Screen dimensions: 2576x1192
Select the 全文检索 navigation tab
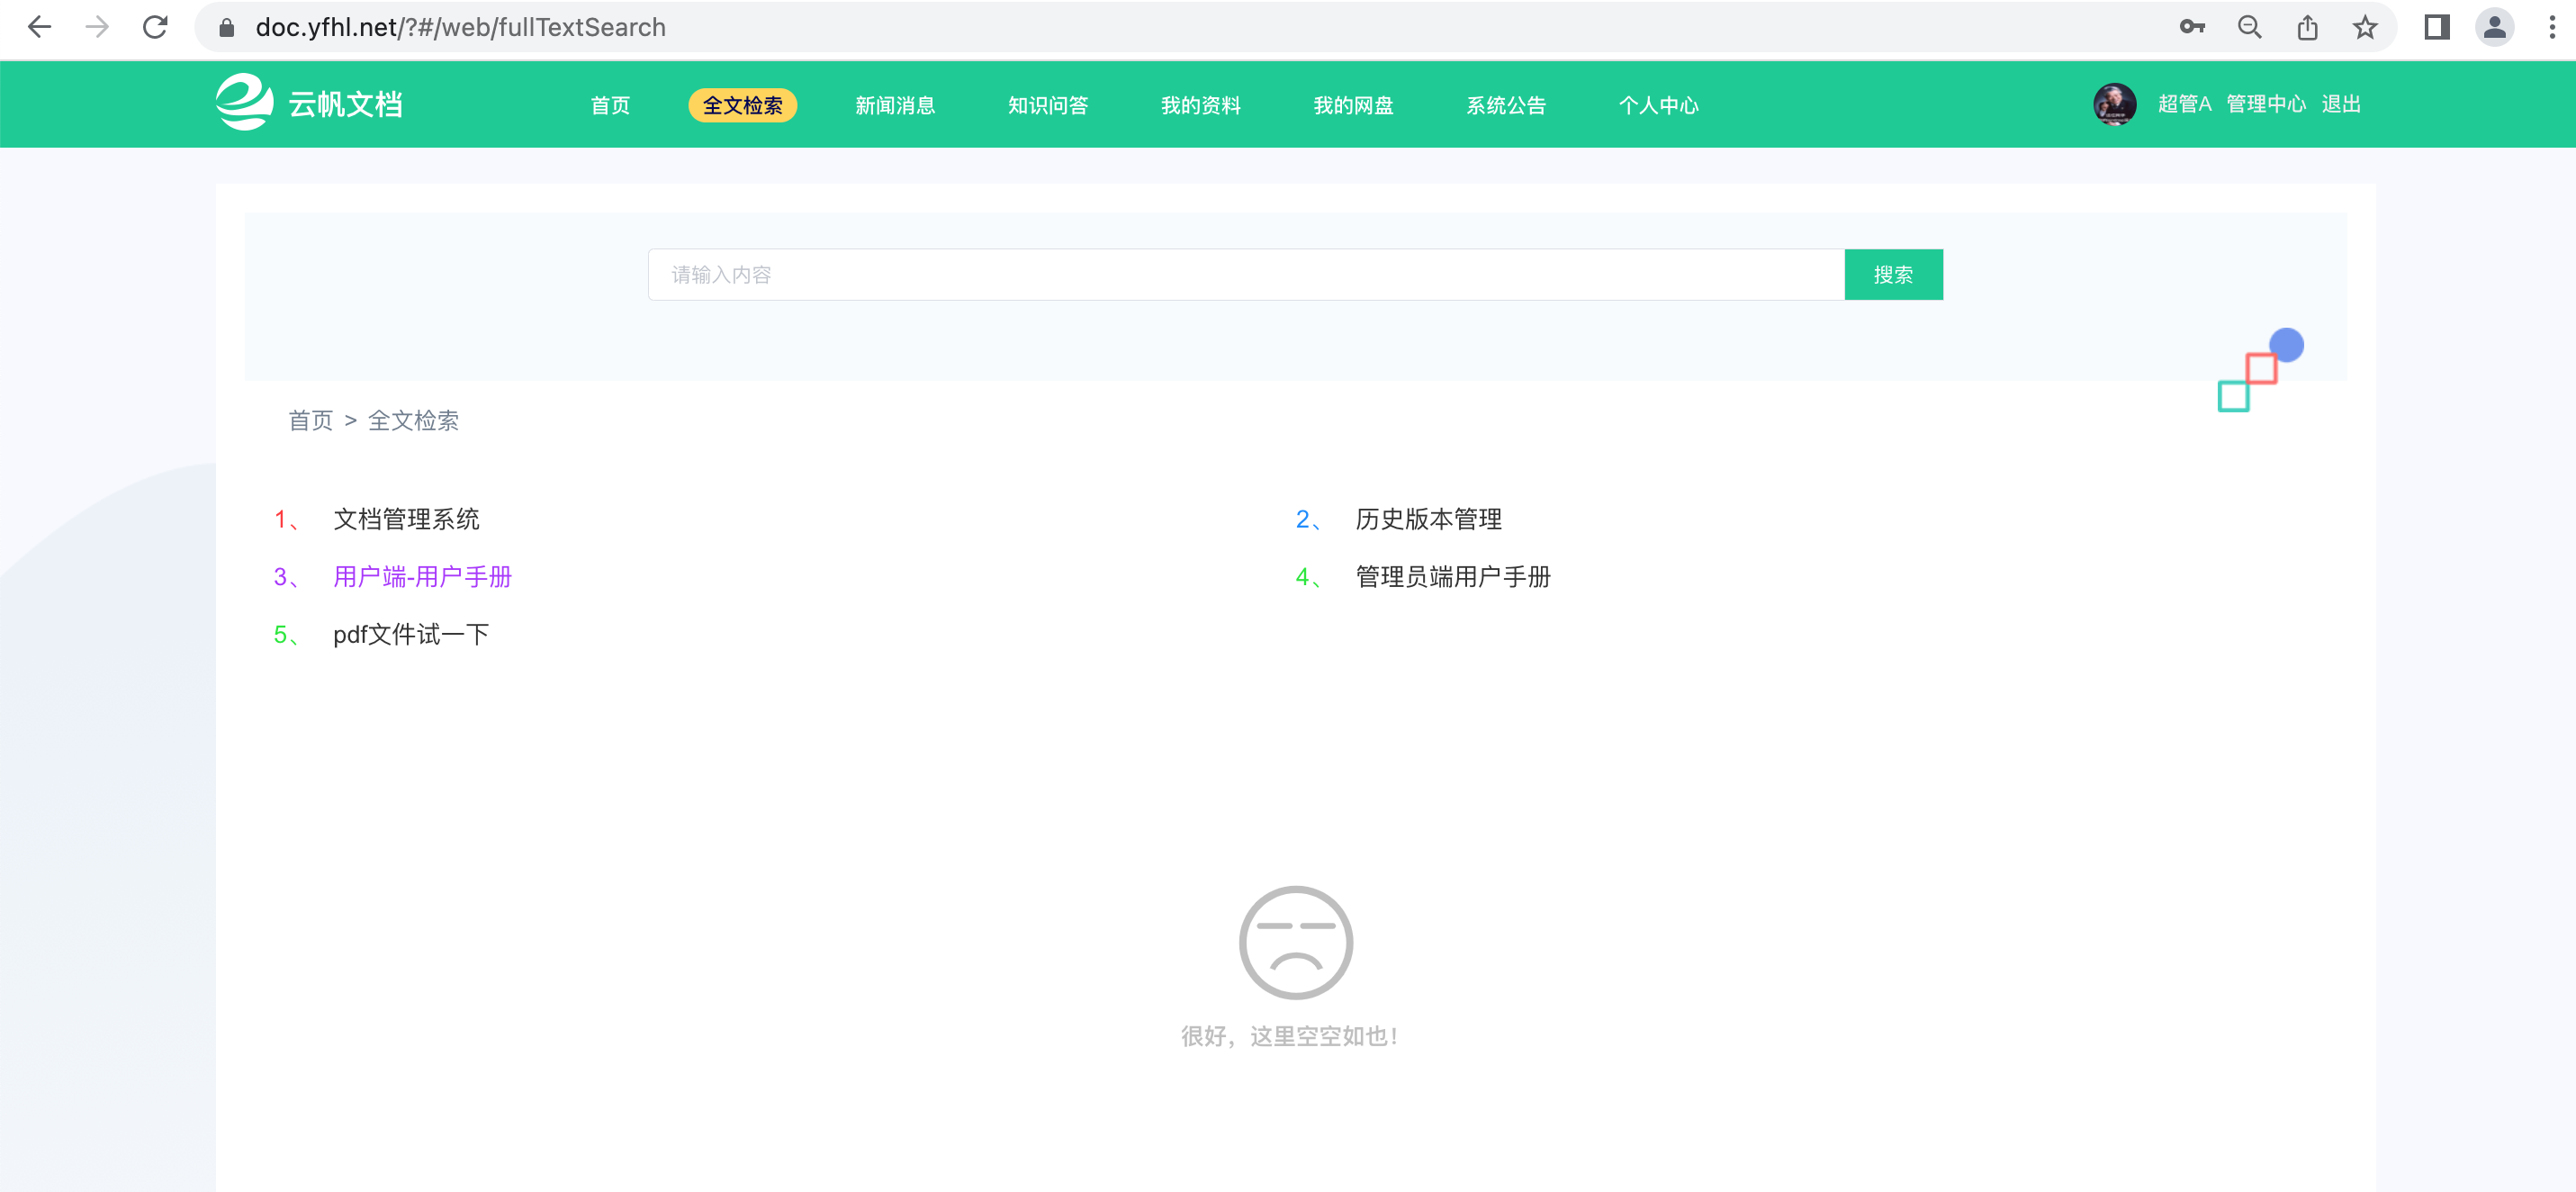click(742, 105)
